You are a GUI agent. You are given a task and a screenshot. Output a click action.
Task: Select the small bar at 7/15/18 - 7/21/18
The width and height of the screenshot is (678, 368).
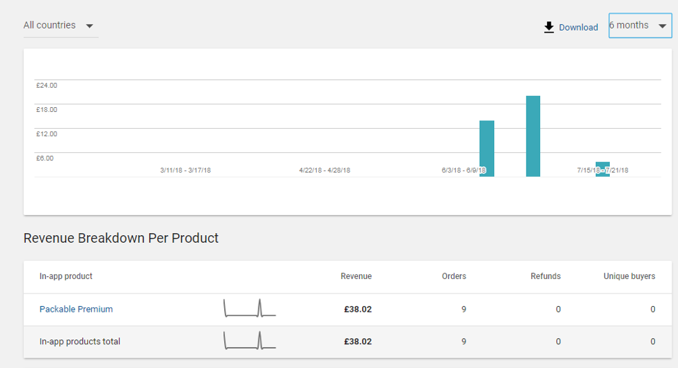tap(603, 169)
